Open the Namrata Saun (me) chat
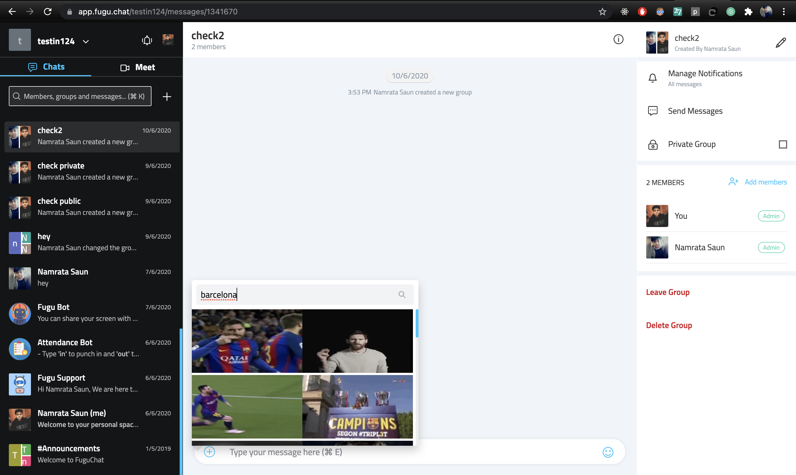The height and width of the screenshot is (475, 796). point(91,419)
